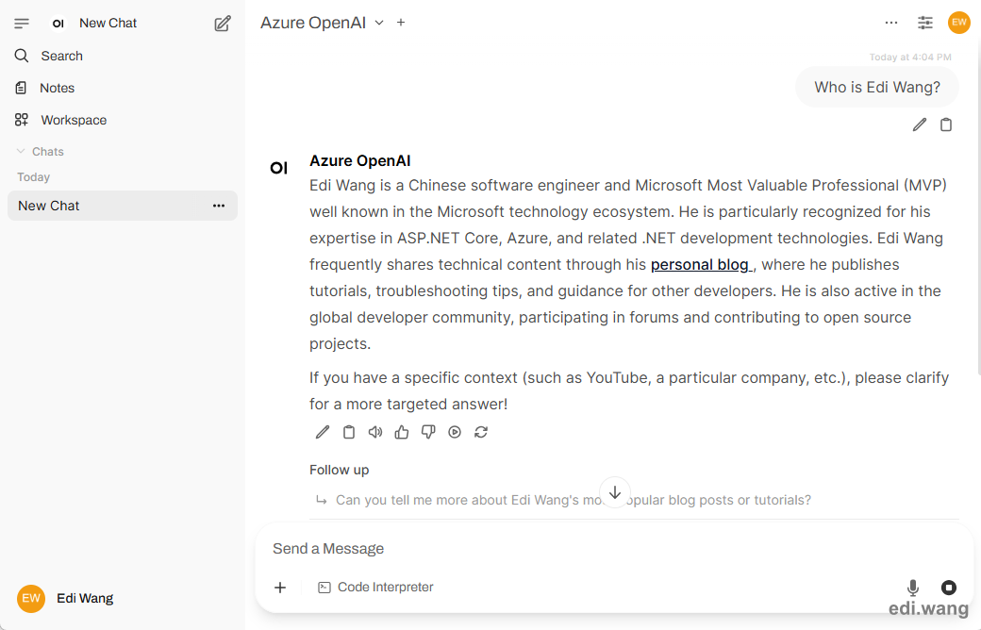
Task: Open the EW user avatar menu at top right
Action: click(x=959, y=23)
